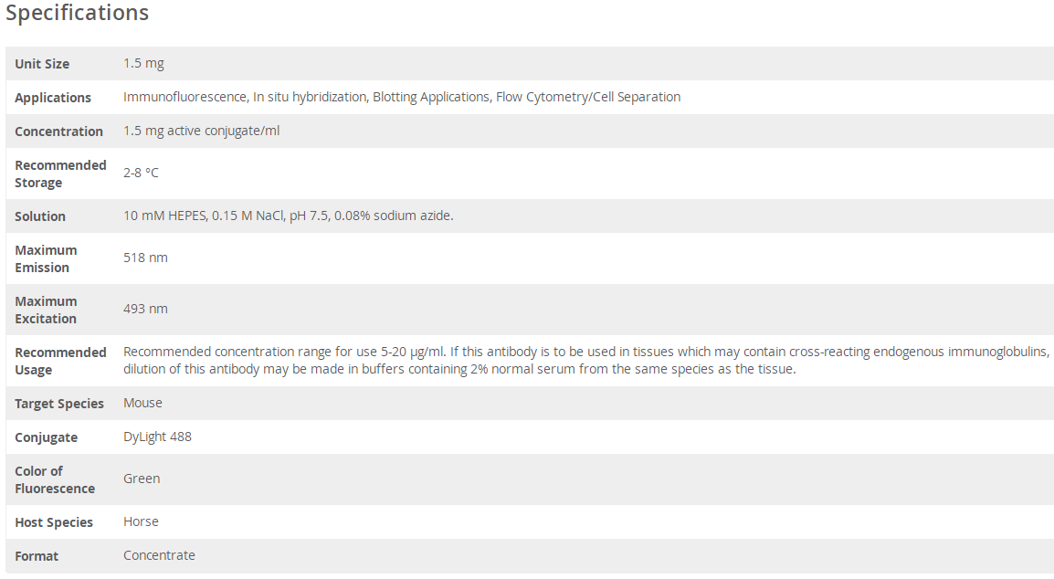Image resolution: width=1054 pixels, height=579 pixels.
Task: Click the DyLight 488 conjugate value
Action: tap(157, 437)
